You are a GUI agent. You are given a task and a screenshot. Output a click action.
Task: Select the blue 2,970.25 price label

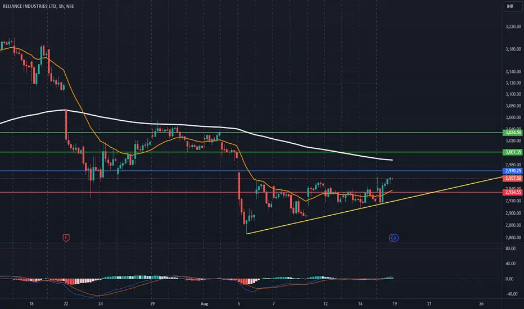[513, 171]
